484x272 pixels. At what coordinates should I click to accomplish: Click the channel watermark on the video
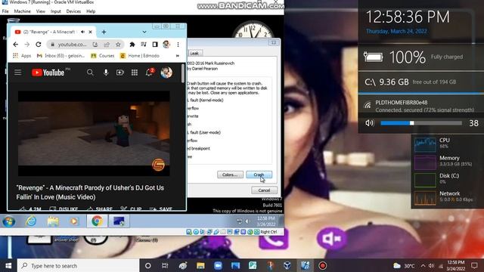[x=158, y=165]
